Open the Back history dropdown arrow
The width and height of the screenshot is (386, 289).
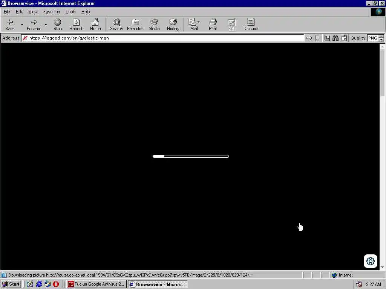pos(22,24)
